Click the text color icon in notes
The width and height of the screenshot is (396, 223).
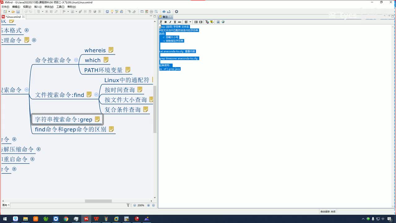[x=207, y=22]
